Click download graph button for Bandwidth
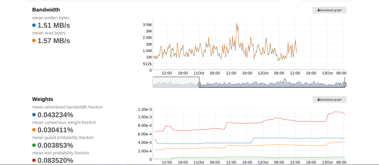This screenshot has height=165, width=379. tap(329, 10)
